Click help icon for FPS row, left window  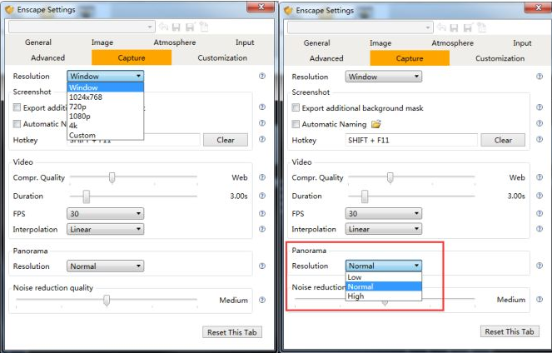(x=262, y=213)
